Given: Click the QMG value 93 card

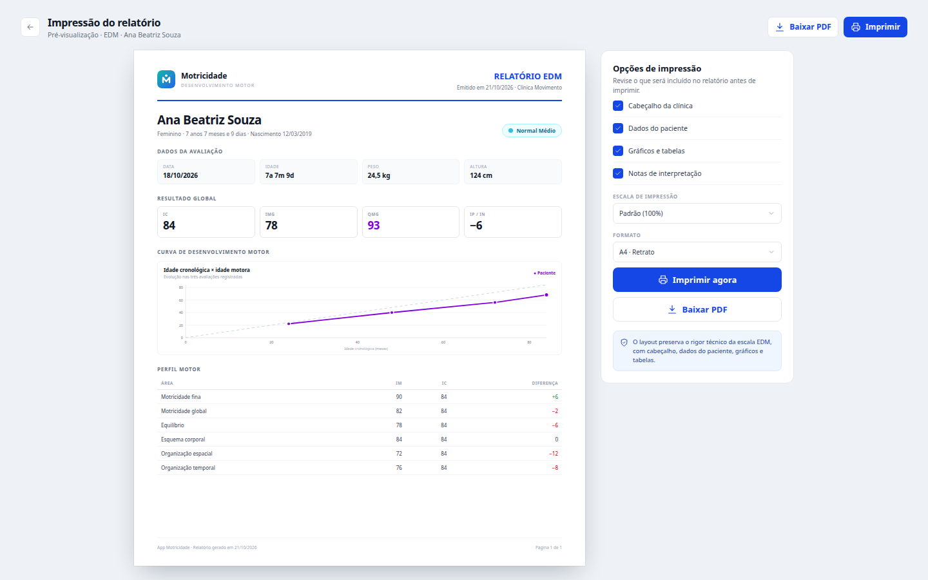Looking at the screenshot, I should coord(411,222).
